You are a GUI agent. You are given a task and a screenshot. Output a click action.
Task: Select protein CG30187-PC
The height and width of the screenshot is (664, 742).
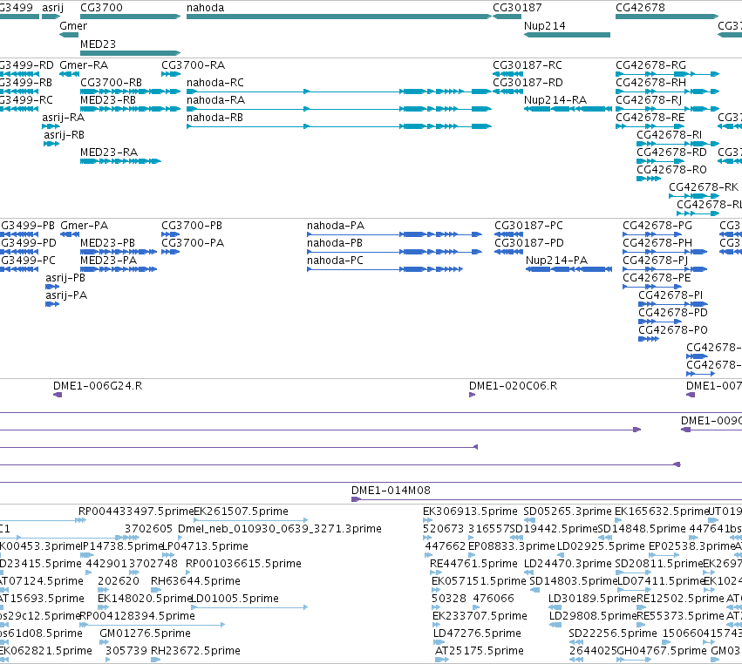[508, 234]
